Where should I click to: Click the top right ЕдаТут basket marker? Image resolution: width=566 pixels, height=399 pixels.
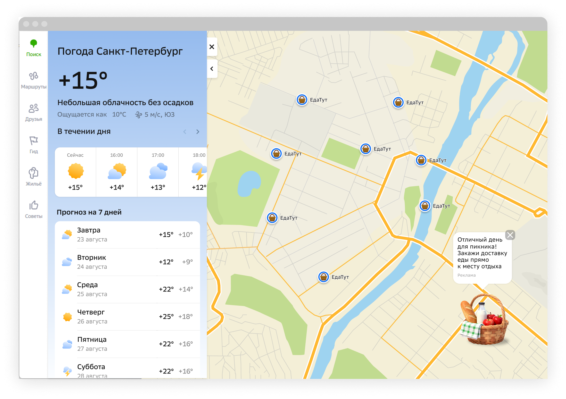click(398, 103)
